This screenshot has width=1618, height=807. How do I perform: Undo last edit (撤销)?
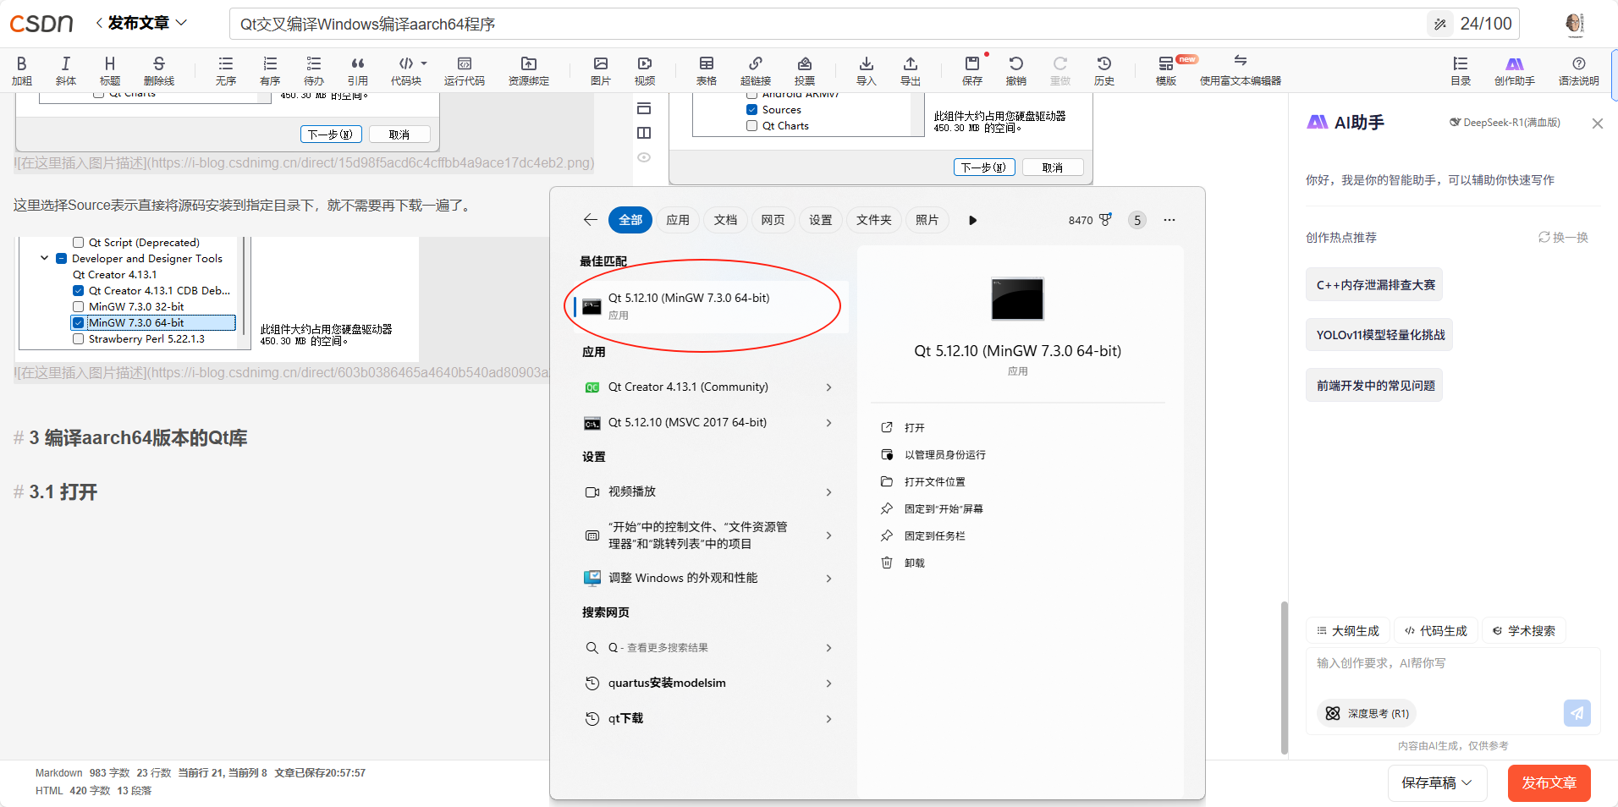click(1016, 70)
